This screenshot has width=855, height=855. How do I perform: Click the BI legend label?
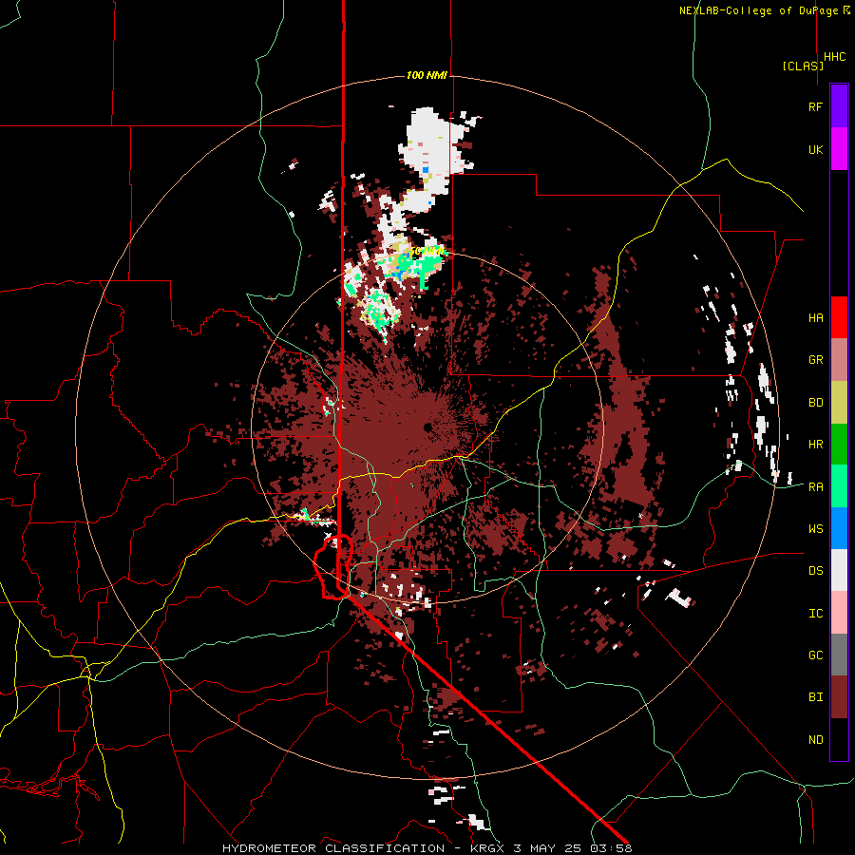[x=816, y=697]
